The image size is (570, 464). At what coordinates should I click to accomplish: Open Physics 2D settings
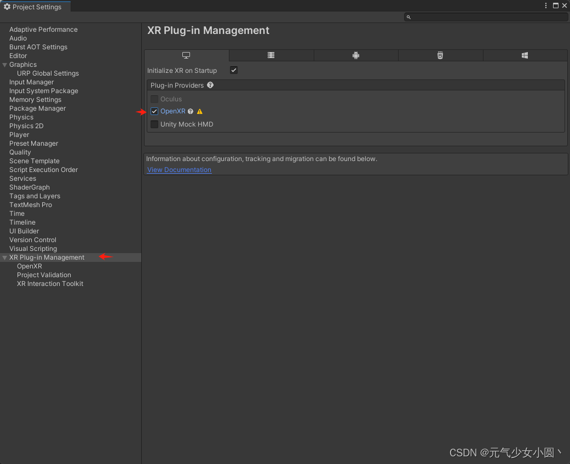(x=26, y=126)
